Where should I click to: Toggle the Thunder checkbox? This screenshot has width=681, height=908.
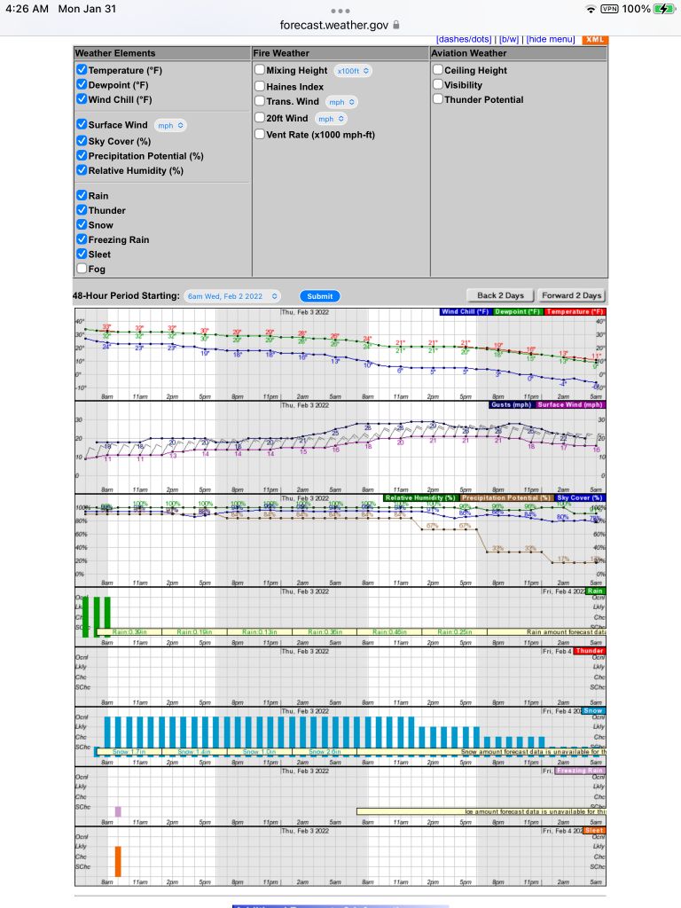[x=82, y=209]
